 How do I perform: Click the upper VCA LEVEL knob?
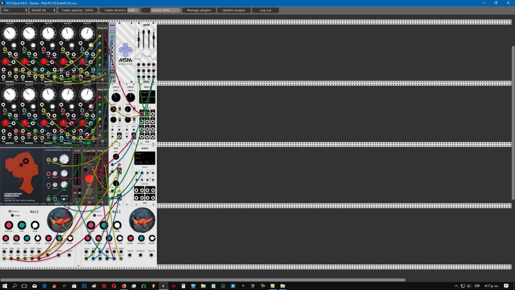(116, 157)
